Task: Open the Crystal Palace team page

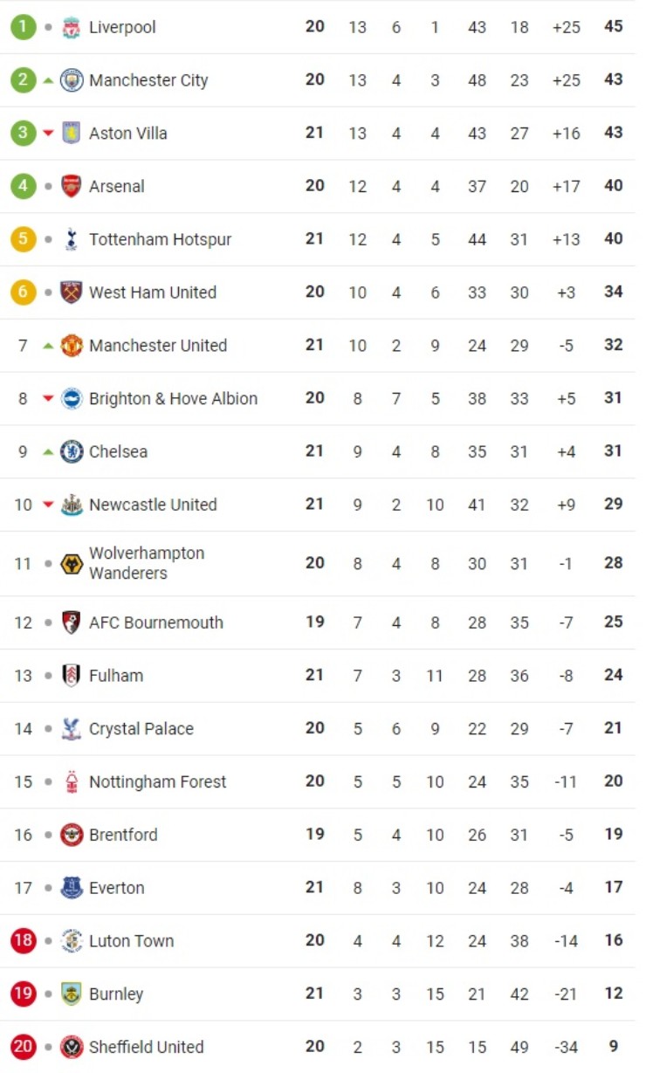Action: point(141,729)
